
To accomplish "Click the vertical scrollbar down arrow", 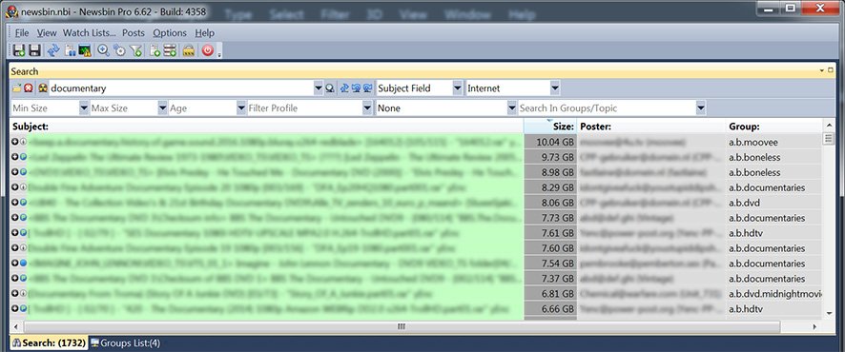I will (828, 312).
